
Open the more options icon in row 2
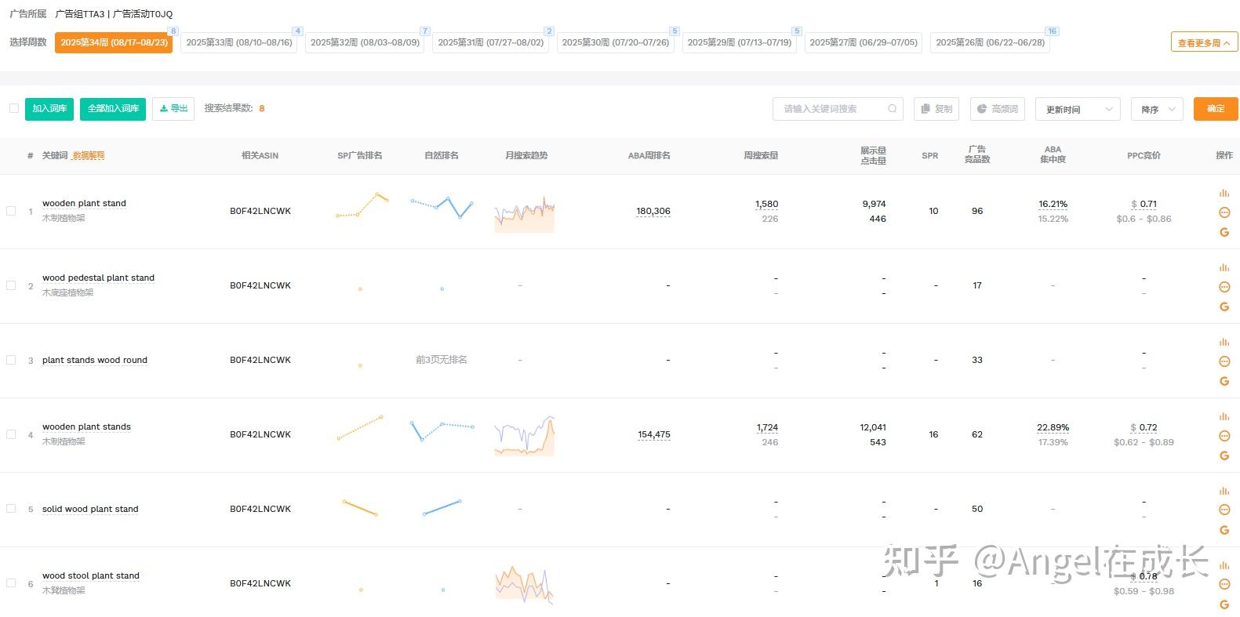coord(1224,287)
